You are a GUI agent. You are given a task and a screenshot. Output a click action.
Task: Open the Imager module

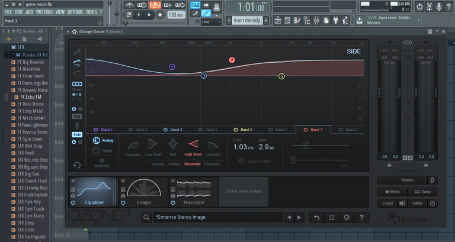tap(143, 192)
